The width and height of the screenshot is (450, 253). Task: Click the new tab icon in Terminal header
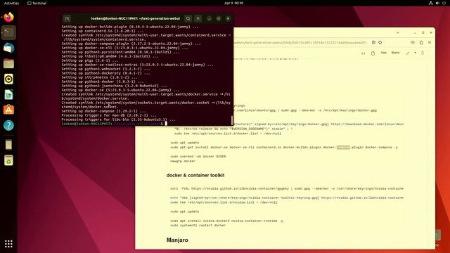coord(67,19)
